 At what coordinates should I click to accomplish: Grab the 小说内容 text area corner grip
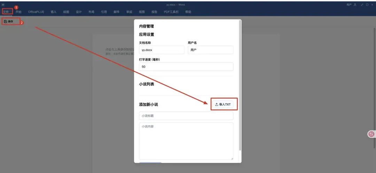click(232, 158)
